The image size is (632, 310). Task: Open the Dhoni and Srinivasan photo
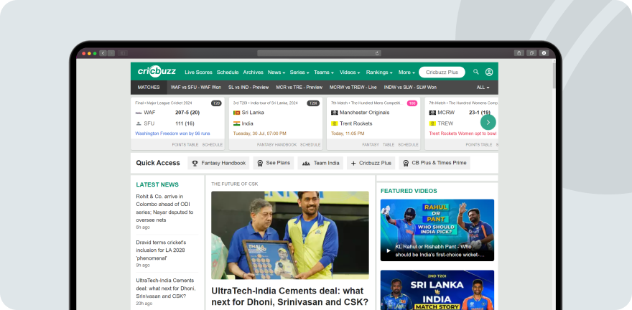[x=290, y=235]
